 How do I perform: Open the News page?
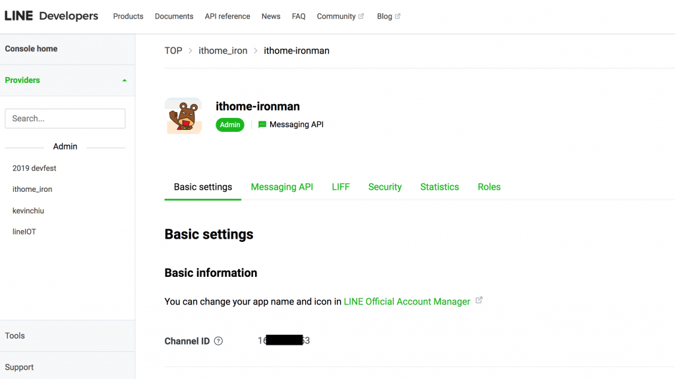[271, 16]
